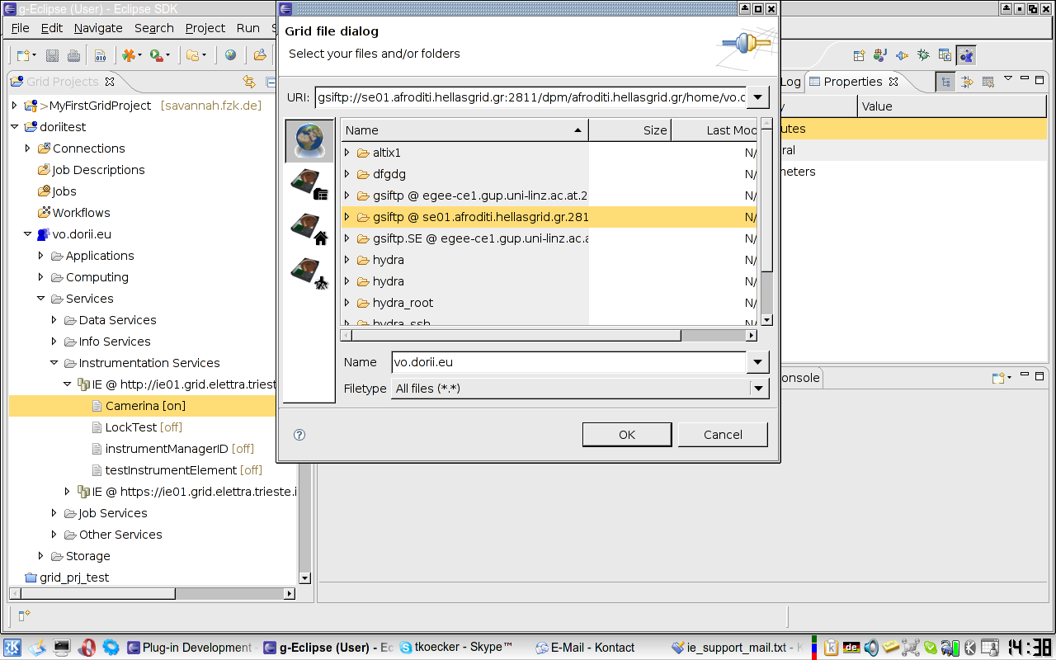This screenshot has height=660, width=1056.
Task: Toggle Show Categories in Properties view
Action: point(945,82)
